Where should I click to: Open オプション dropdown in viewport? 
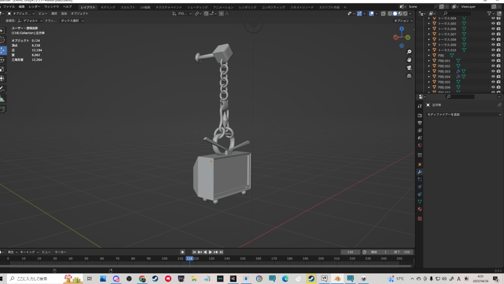point(403,21)
